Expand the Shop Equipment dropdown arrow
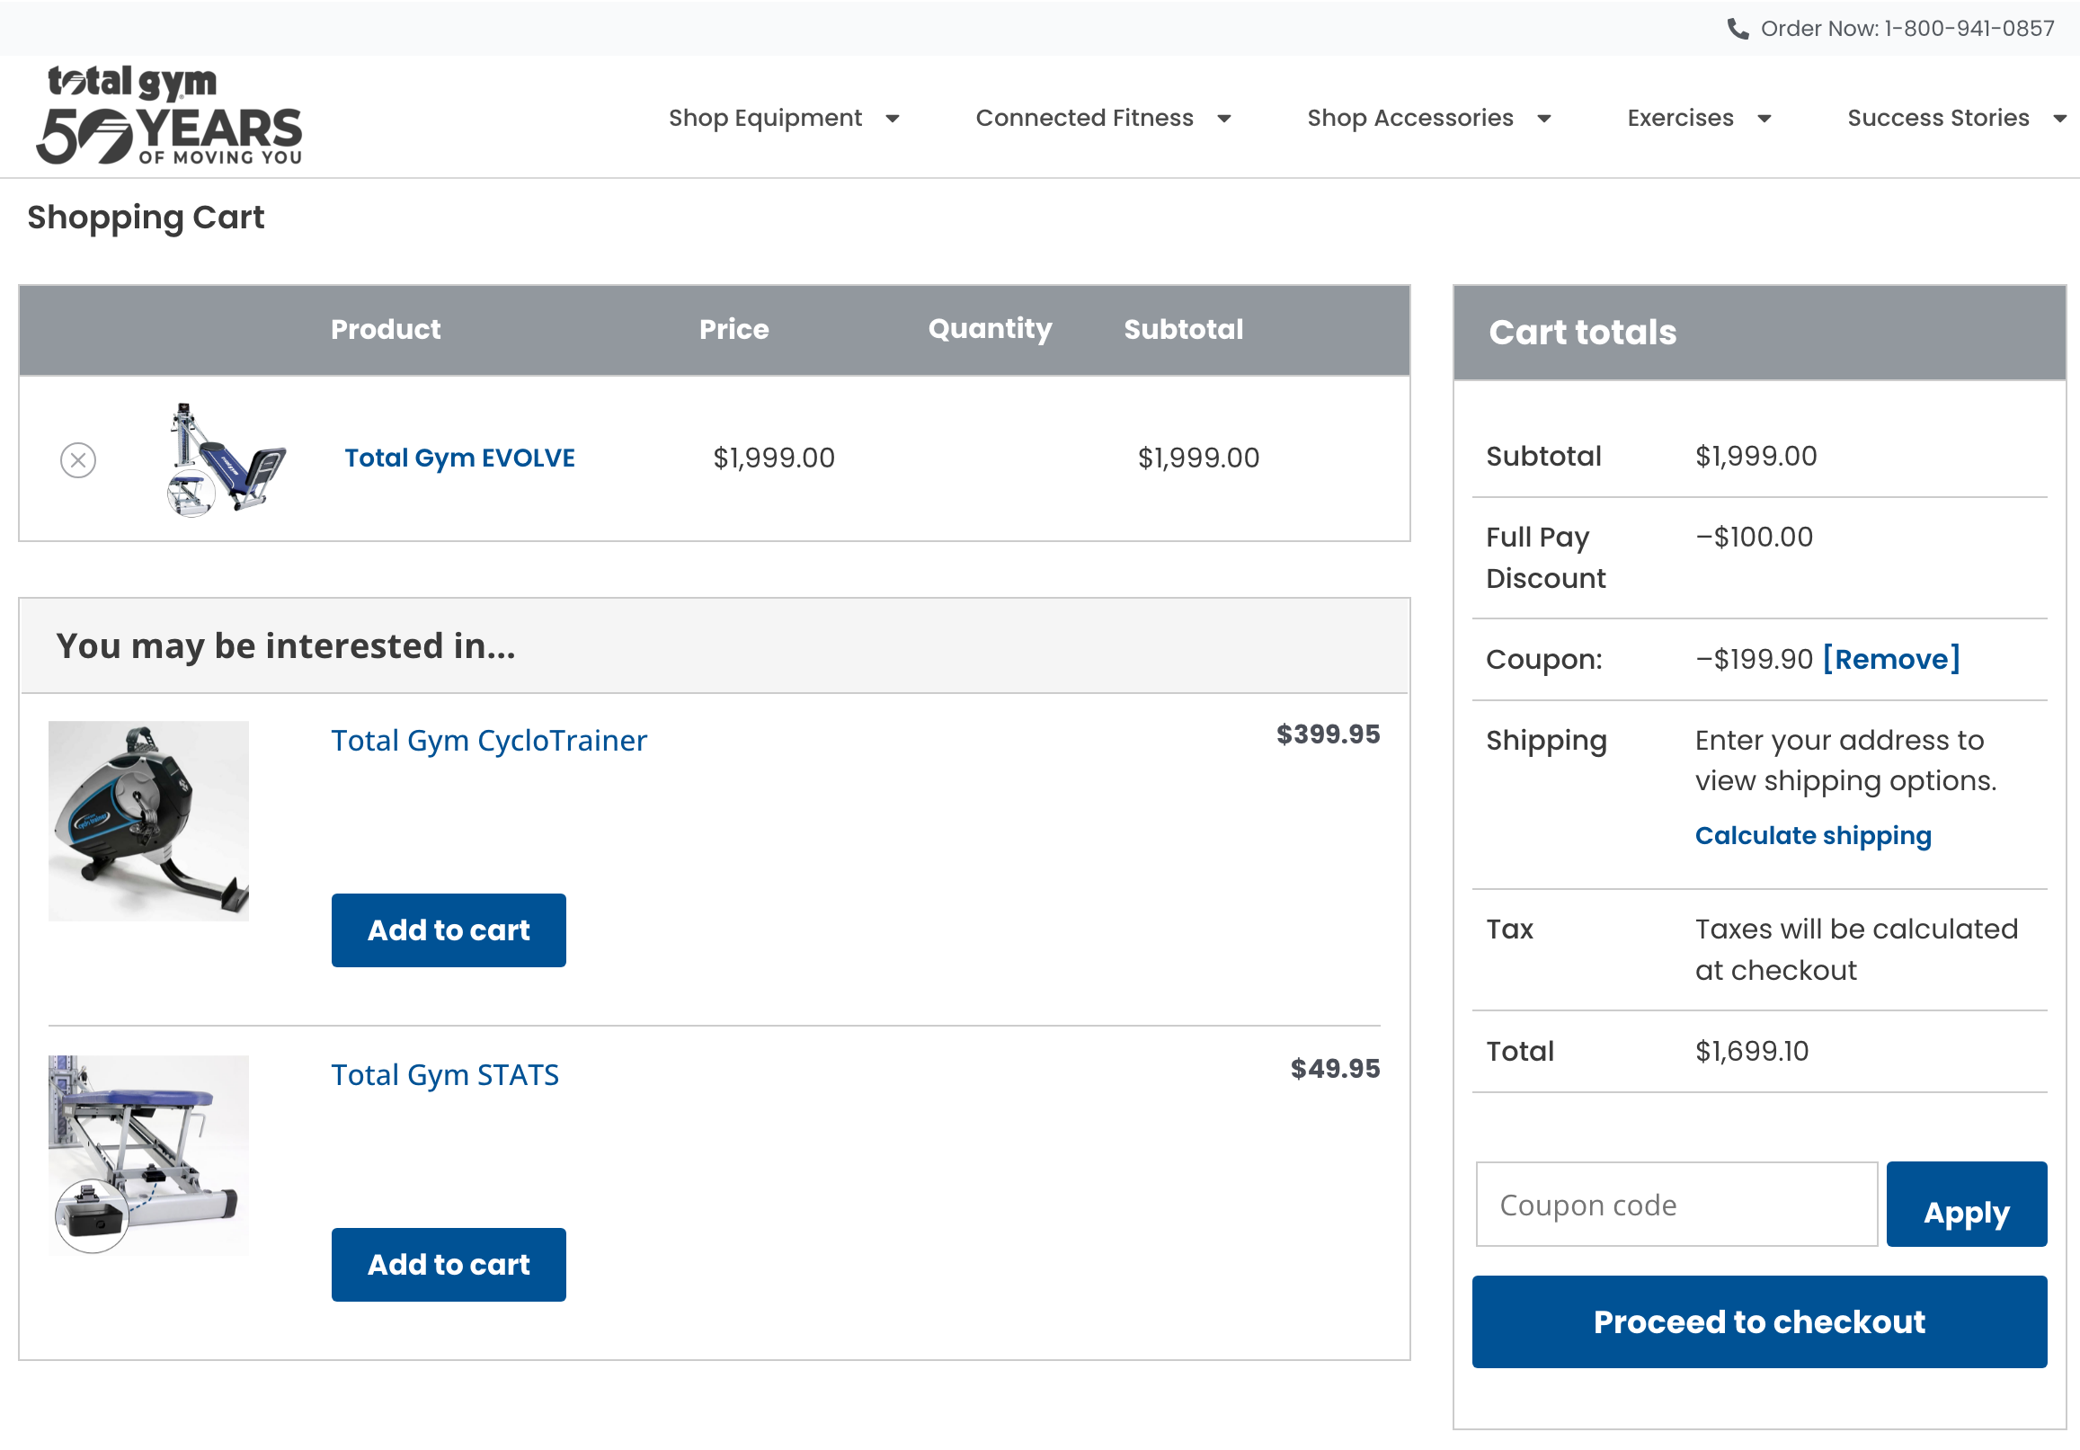The height and width of the screenshot is (1450, 2080). 893,119
